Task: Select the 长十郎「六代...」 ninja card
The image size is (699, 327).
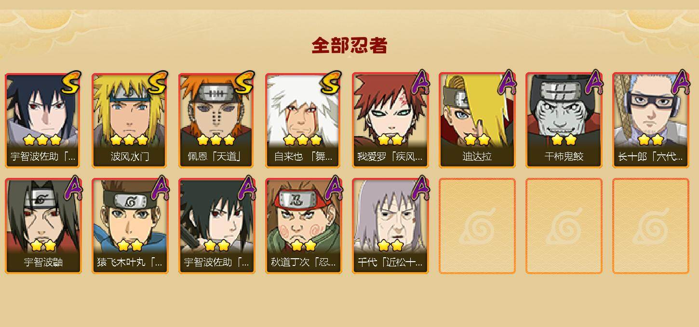Action: 651,120
